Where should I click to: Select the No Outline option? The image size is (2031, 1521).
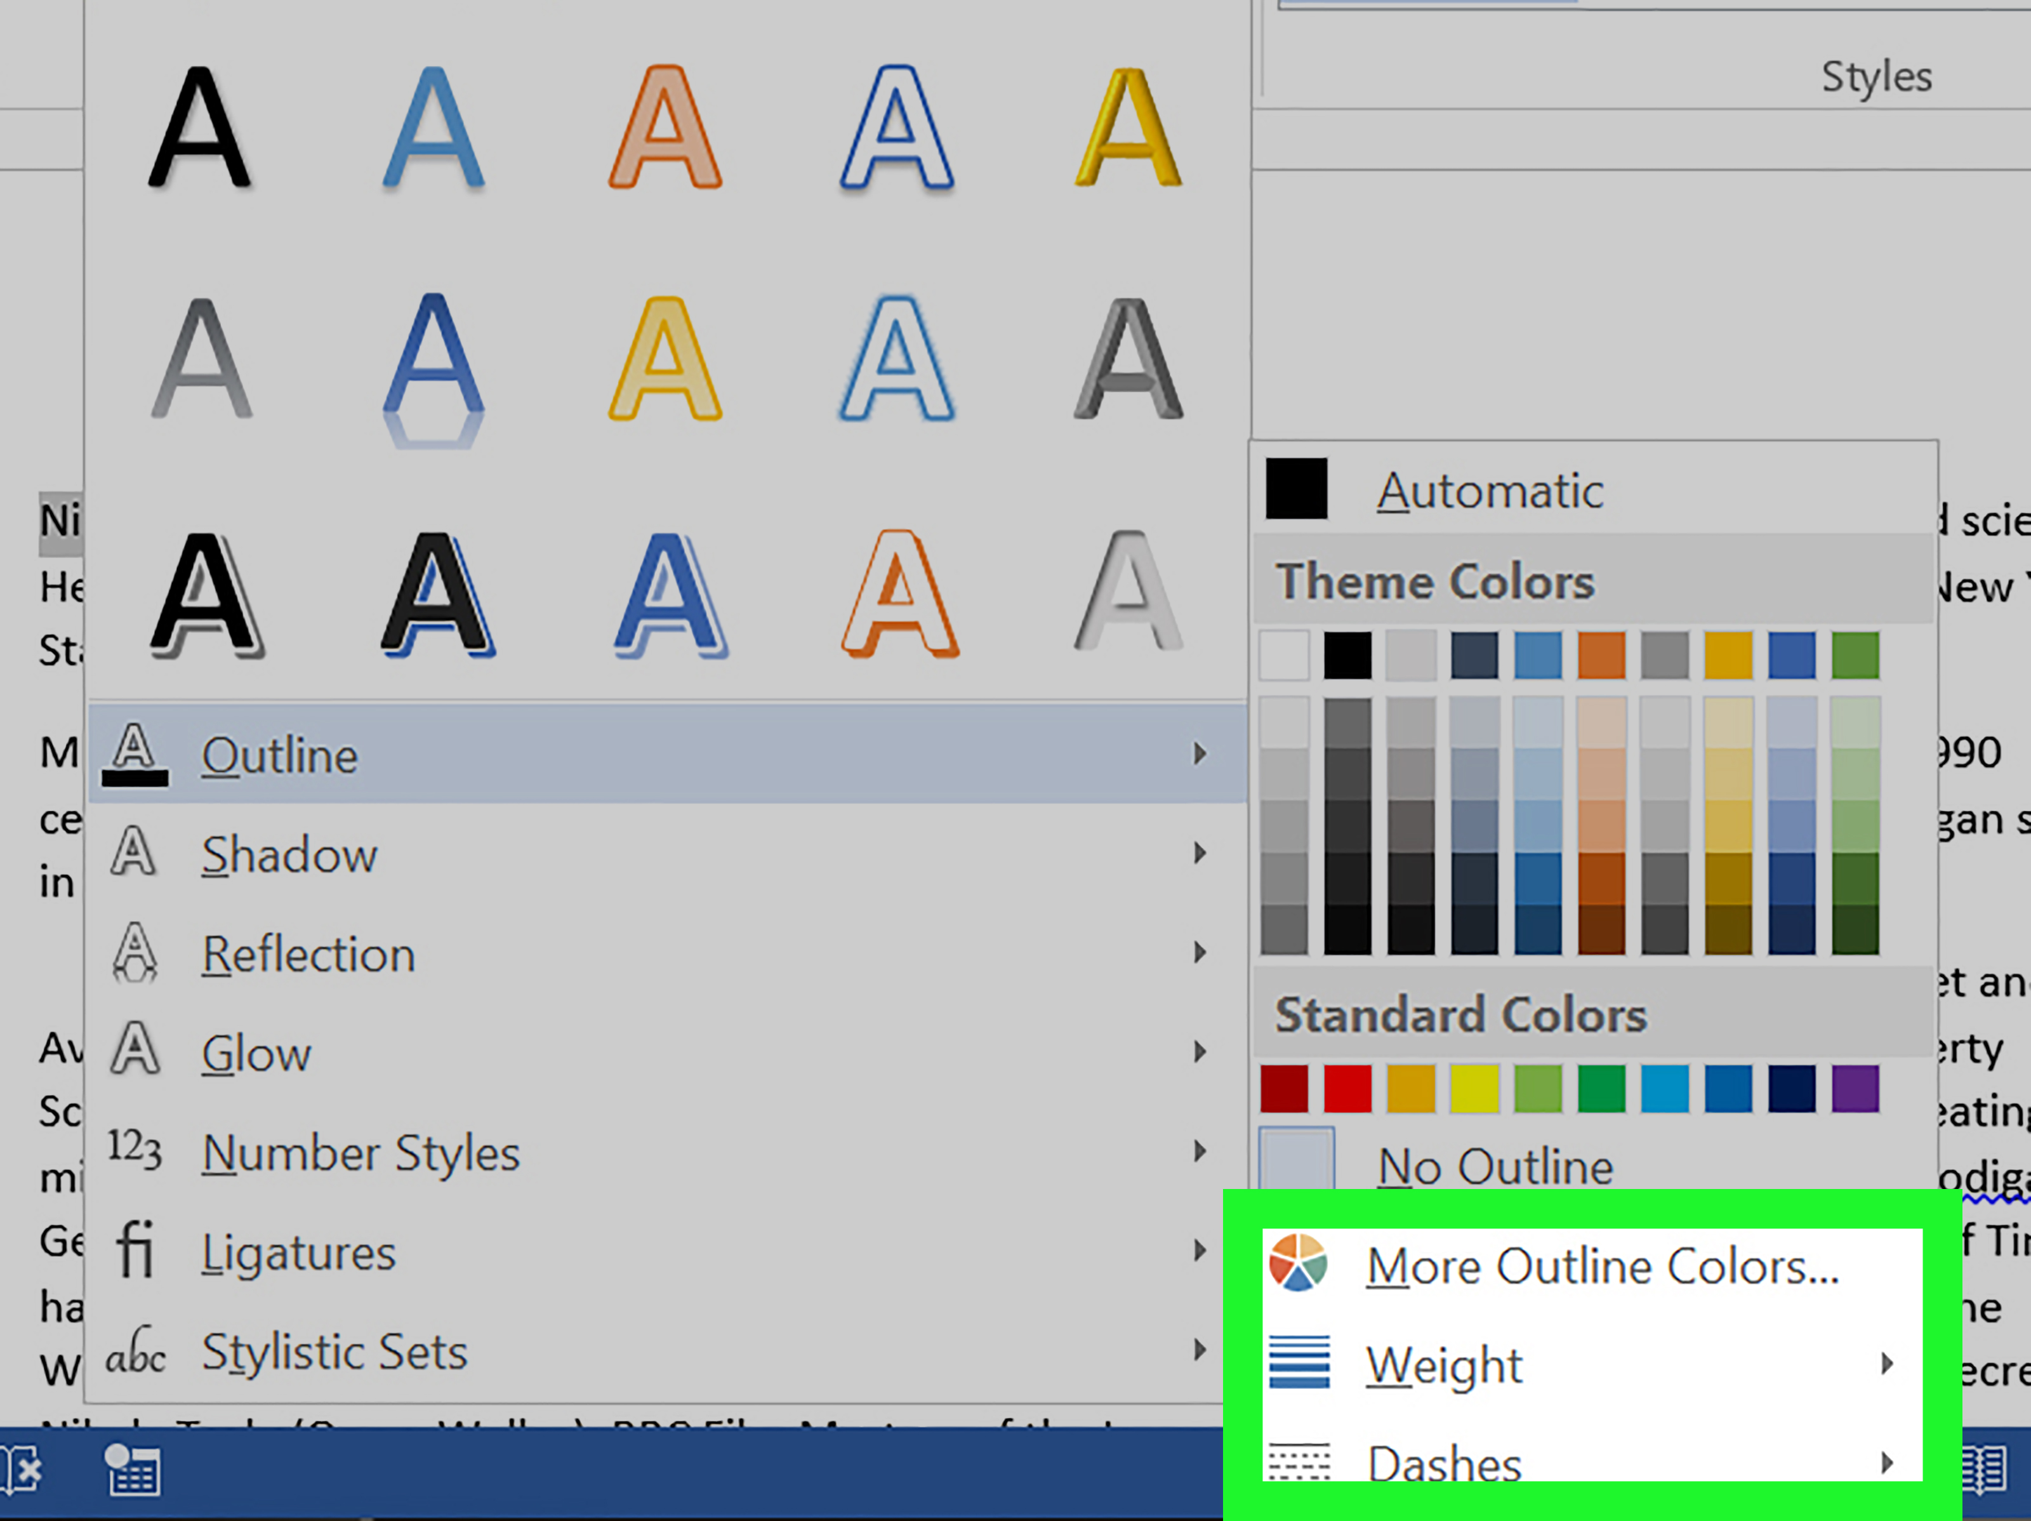pyautogui.click(x=1496, y=1165)
